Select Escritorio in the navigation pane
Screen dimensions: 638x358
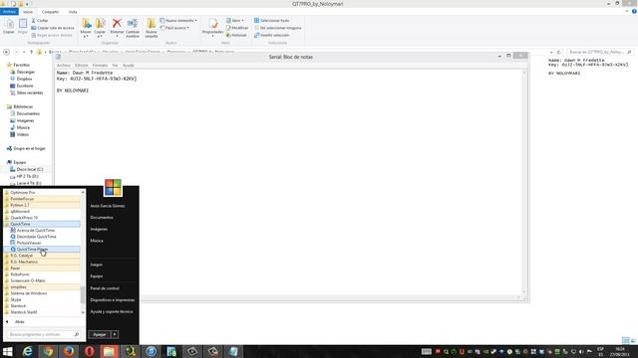pyautogui.click(x=24, y=87)
